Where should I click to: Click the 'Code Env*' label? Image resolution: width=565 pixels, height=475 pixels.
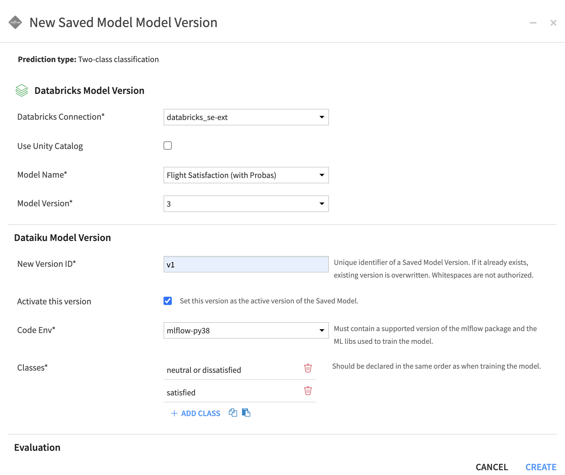[36, 330]
